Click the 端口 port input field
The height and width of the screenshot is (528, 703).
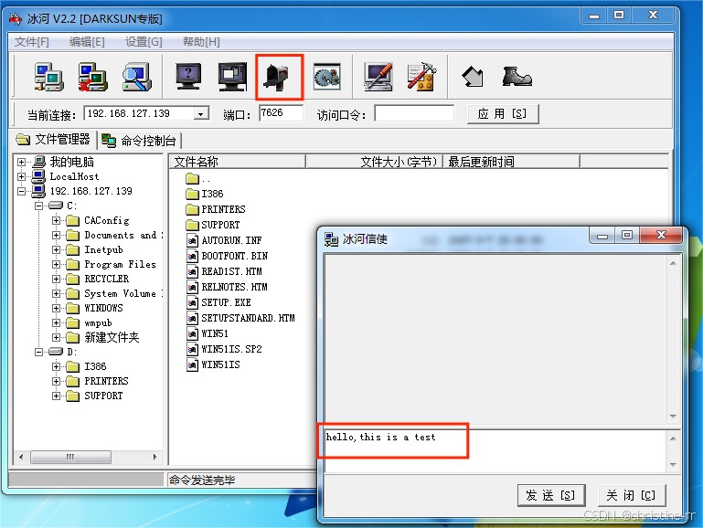tap(281, 113)
